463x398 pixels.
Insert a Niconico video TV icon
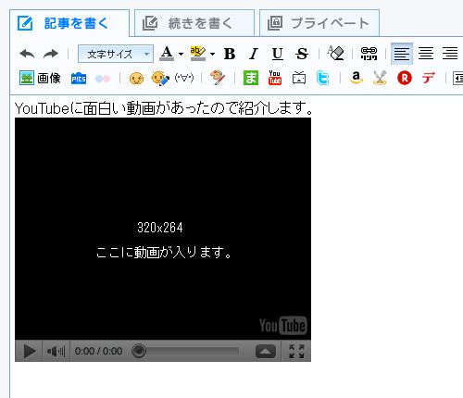(x=299, y=78)
